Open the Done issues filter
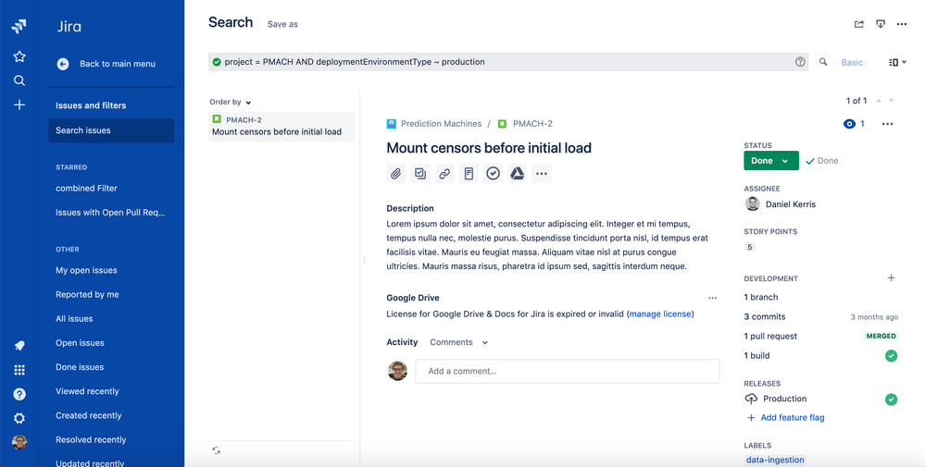Screen dimensions: 925x467 click(80, 367)
